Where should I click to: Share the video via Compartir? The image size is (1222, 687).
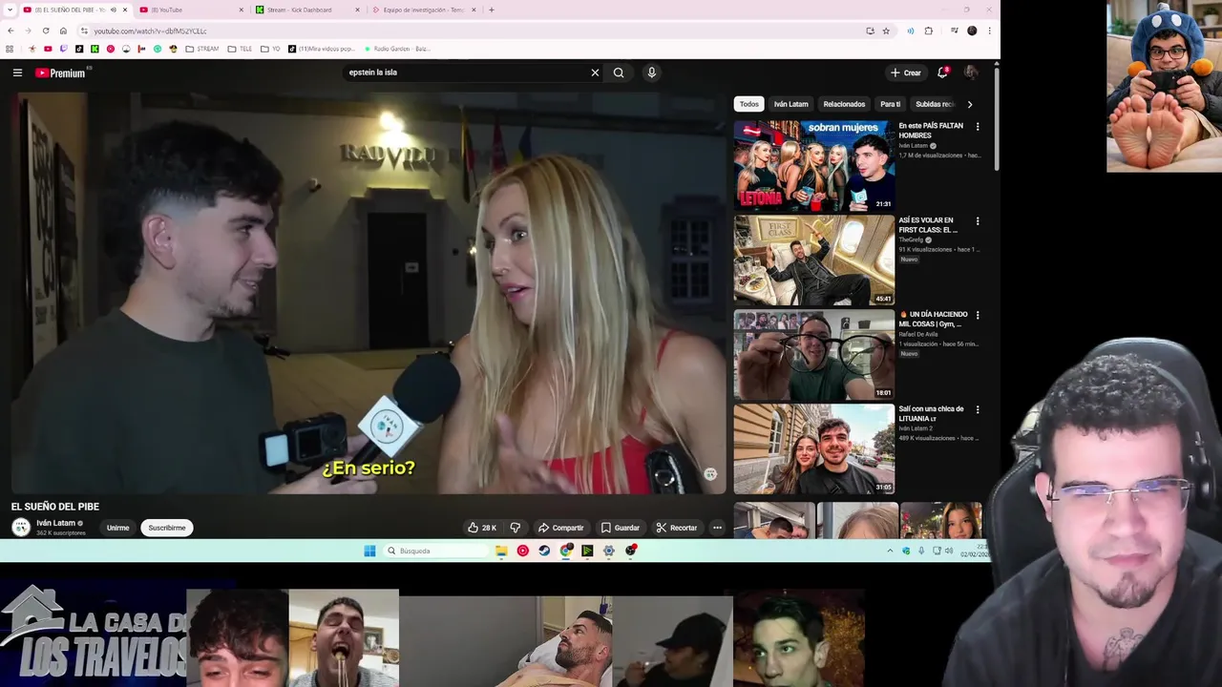560,528
